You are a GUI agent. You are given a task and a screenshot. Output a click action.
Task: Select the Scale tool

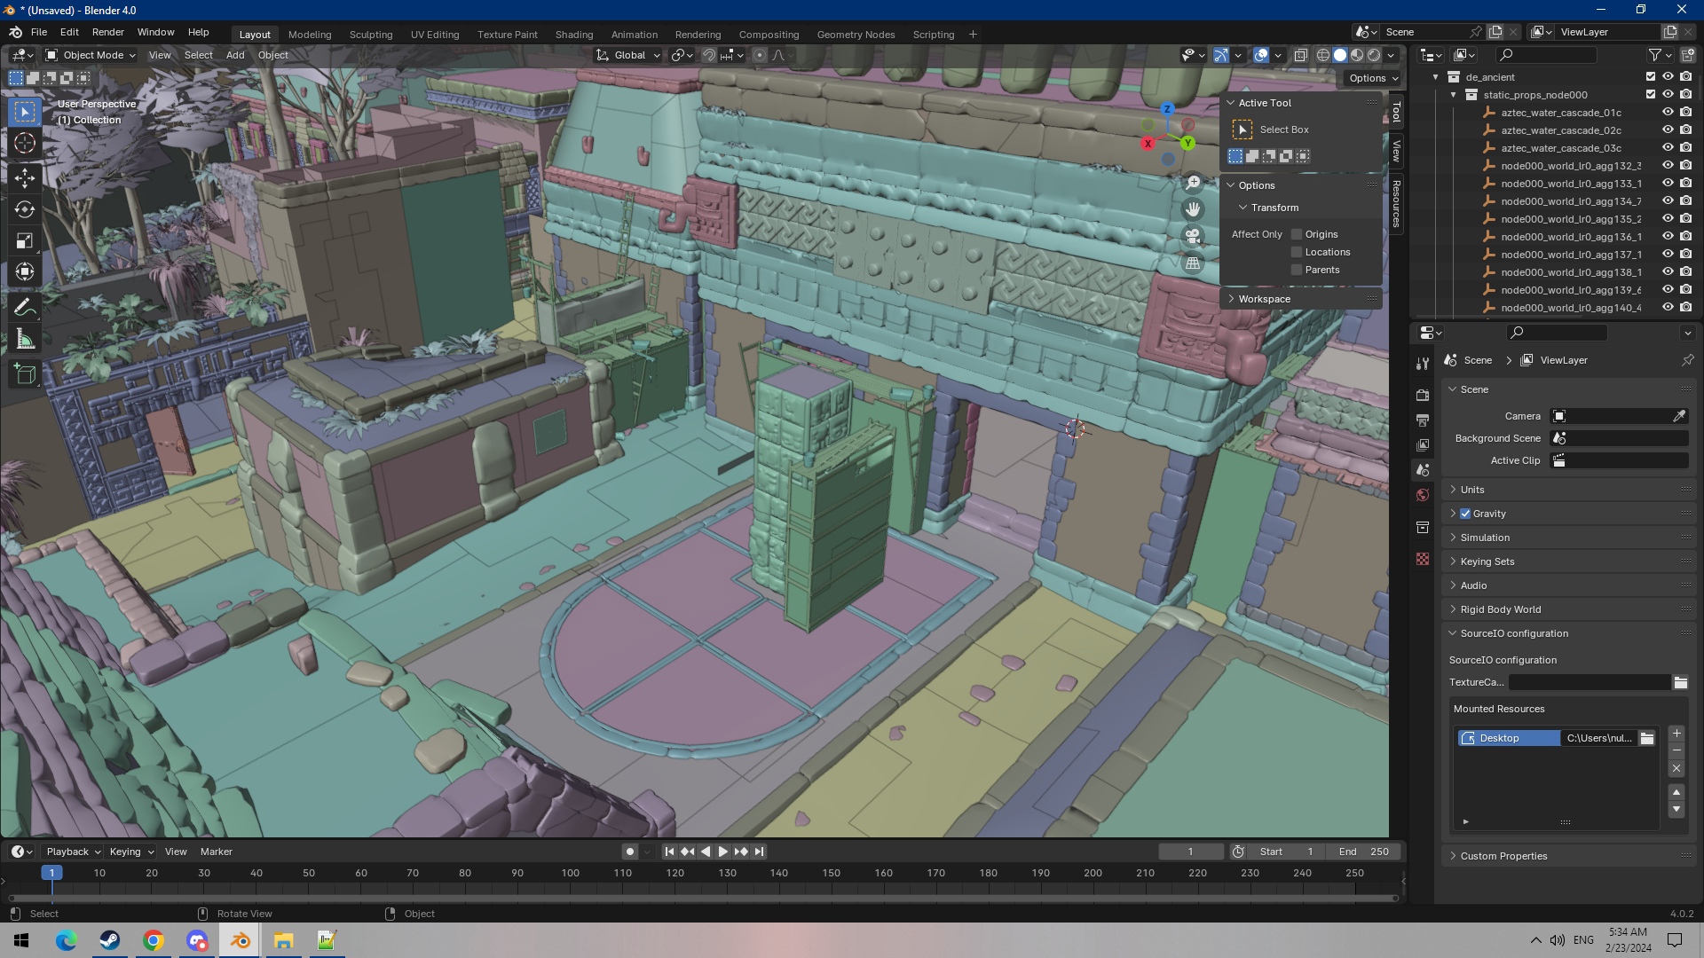coord(25,241)
